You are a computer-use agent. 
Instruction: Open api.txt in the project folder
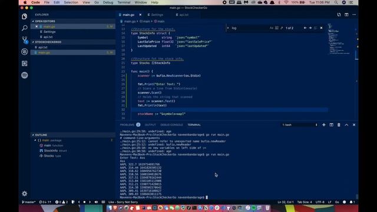(x=73, y=47)
